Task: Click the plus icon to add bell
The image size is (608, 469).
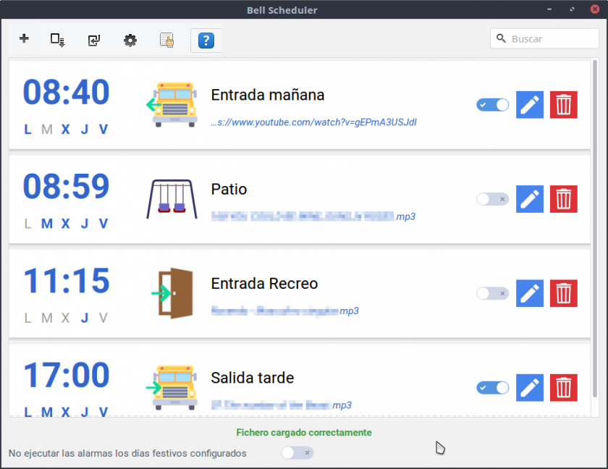Action: coord(24,39)
